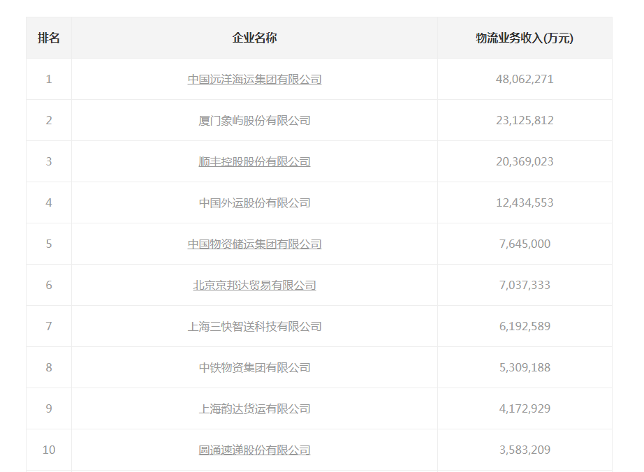644x472 pixels.
Task: Select the revenue value 12,434,553
Action: click(525, 203)
